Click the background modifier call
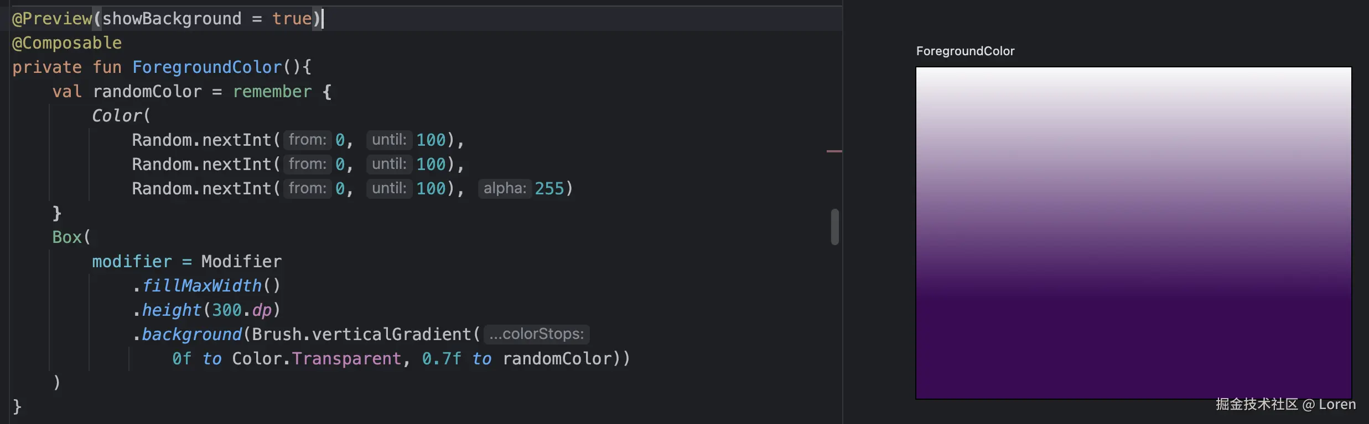Image resolution: width=1369 pixels, height=424 pixels. pyautogui.click(x=191, y=335)
